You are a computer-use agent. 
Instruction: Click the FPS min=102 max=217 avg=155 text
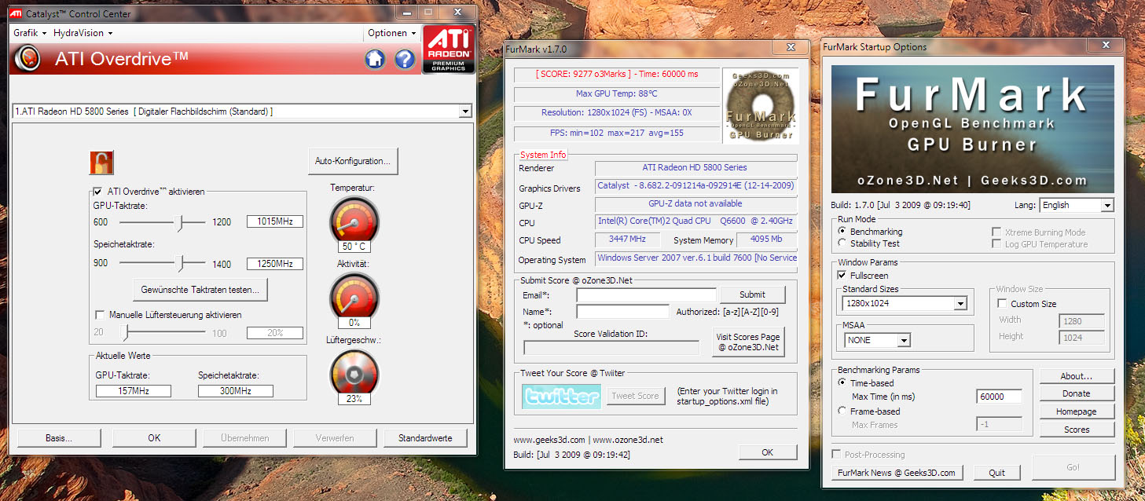(x=617, y=133)
